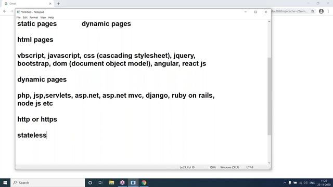Click the 'Ln 23, Col 10' status entry
The width and height of the screenshot is (333, 187).
(x=187, y=167)
